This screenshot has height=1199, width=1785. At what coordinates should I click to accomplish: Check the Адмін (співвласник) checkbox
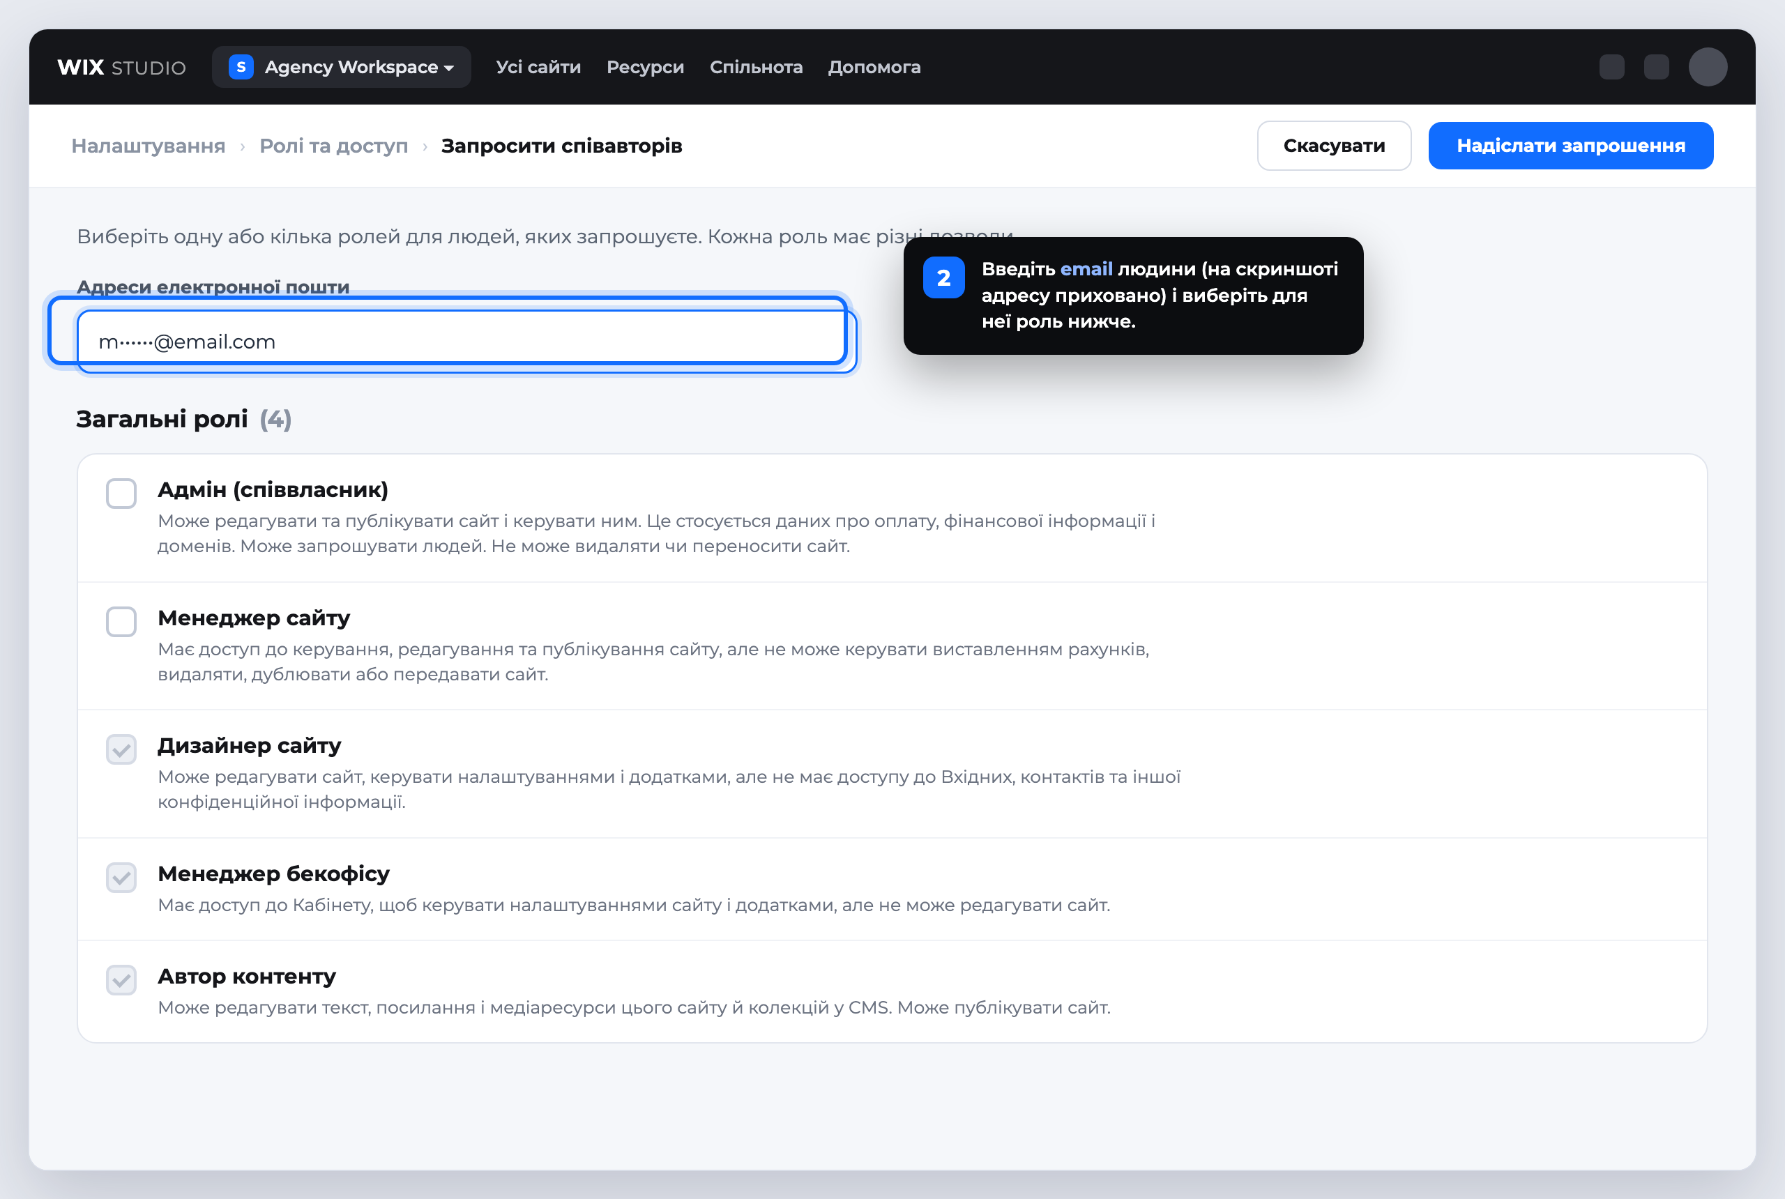[x=121, y=494]
